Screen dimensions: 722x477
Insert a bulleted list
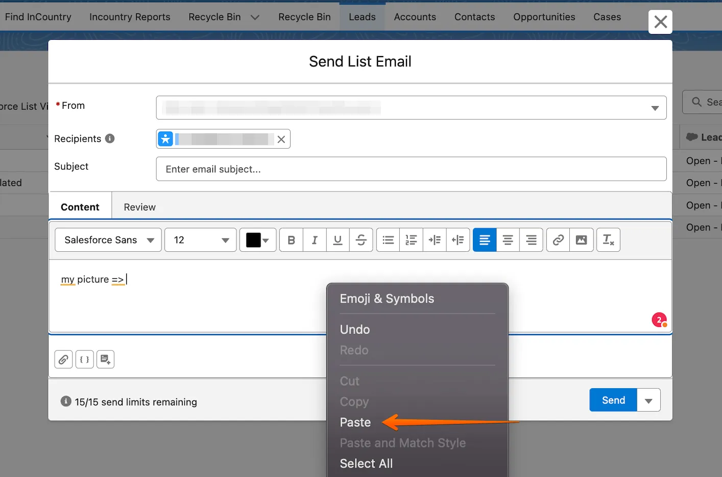(x=388, y=240)
